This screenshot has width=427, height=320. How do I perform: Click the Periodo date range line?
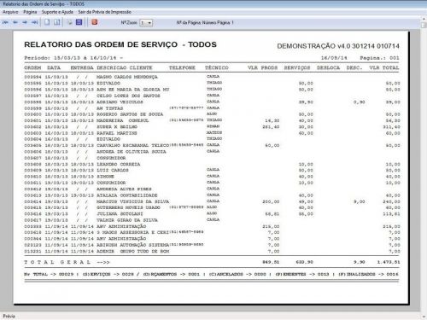click(73, 58)
